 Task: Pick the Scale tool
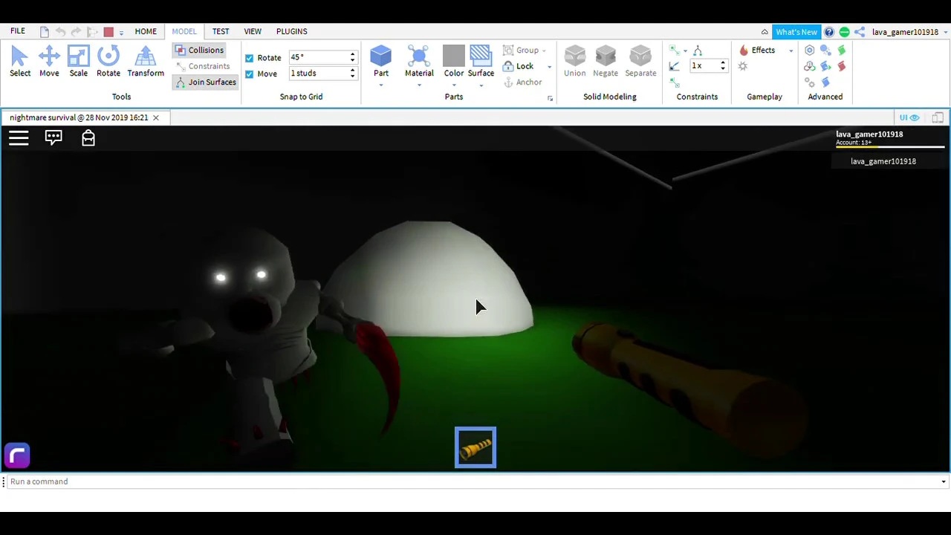[x=78, y=61]
